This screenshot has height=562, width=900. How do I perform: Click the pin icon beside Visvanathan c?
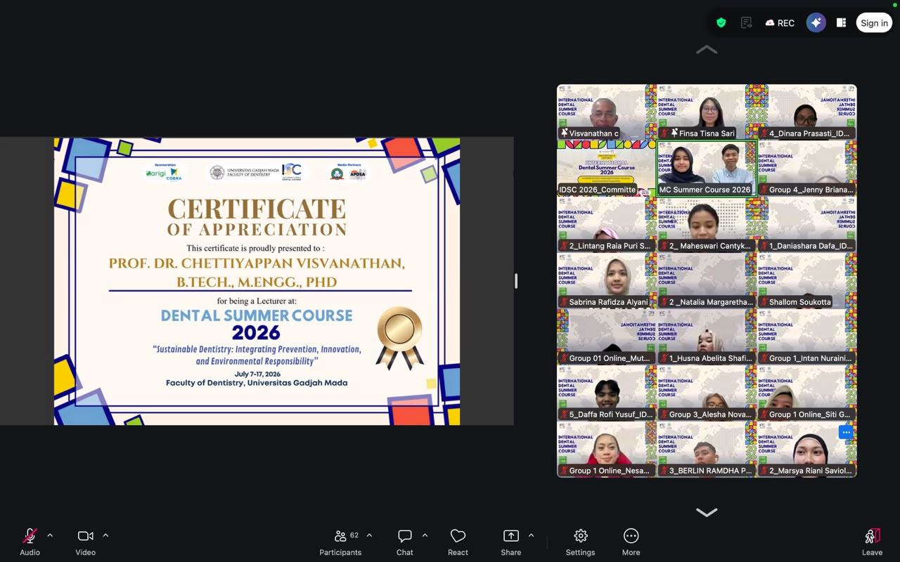pyautogui.click(x=565, y=133)
